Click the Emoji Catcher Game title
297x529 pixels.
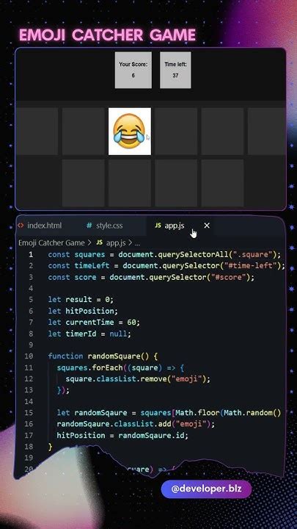tap(107, 35)
